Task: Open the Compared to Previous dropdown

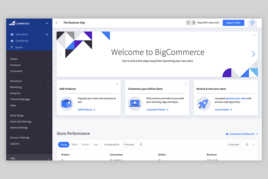Action: point(132,145)
